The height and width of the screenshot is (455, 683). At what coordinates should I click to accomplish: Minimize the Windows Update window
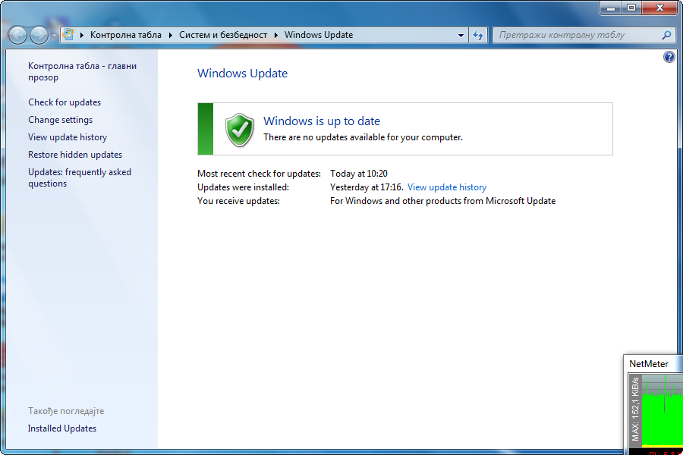(611, 8)
